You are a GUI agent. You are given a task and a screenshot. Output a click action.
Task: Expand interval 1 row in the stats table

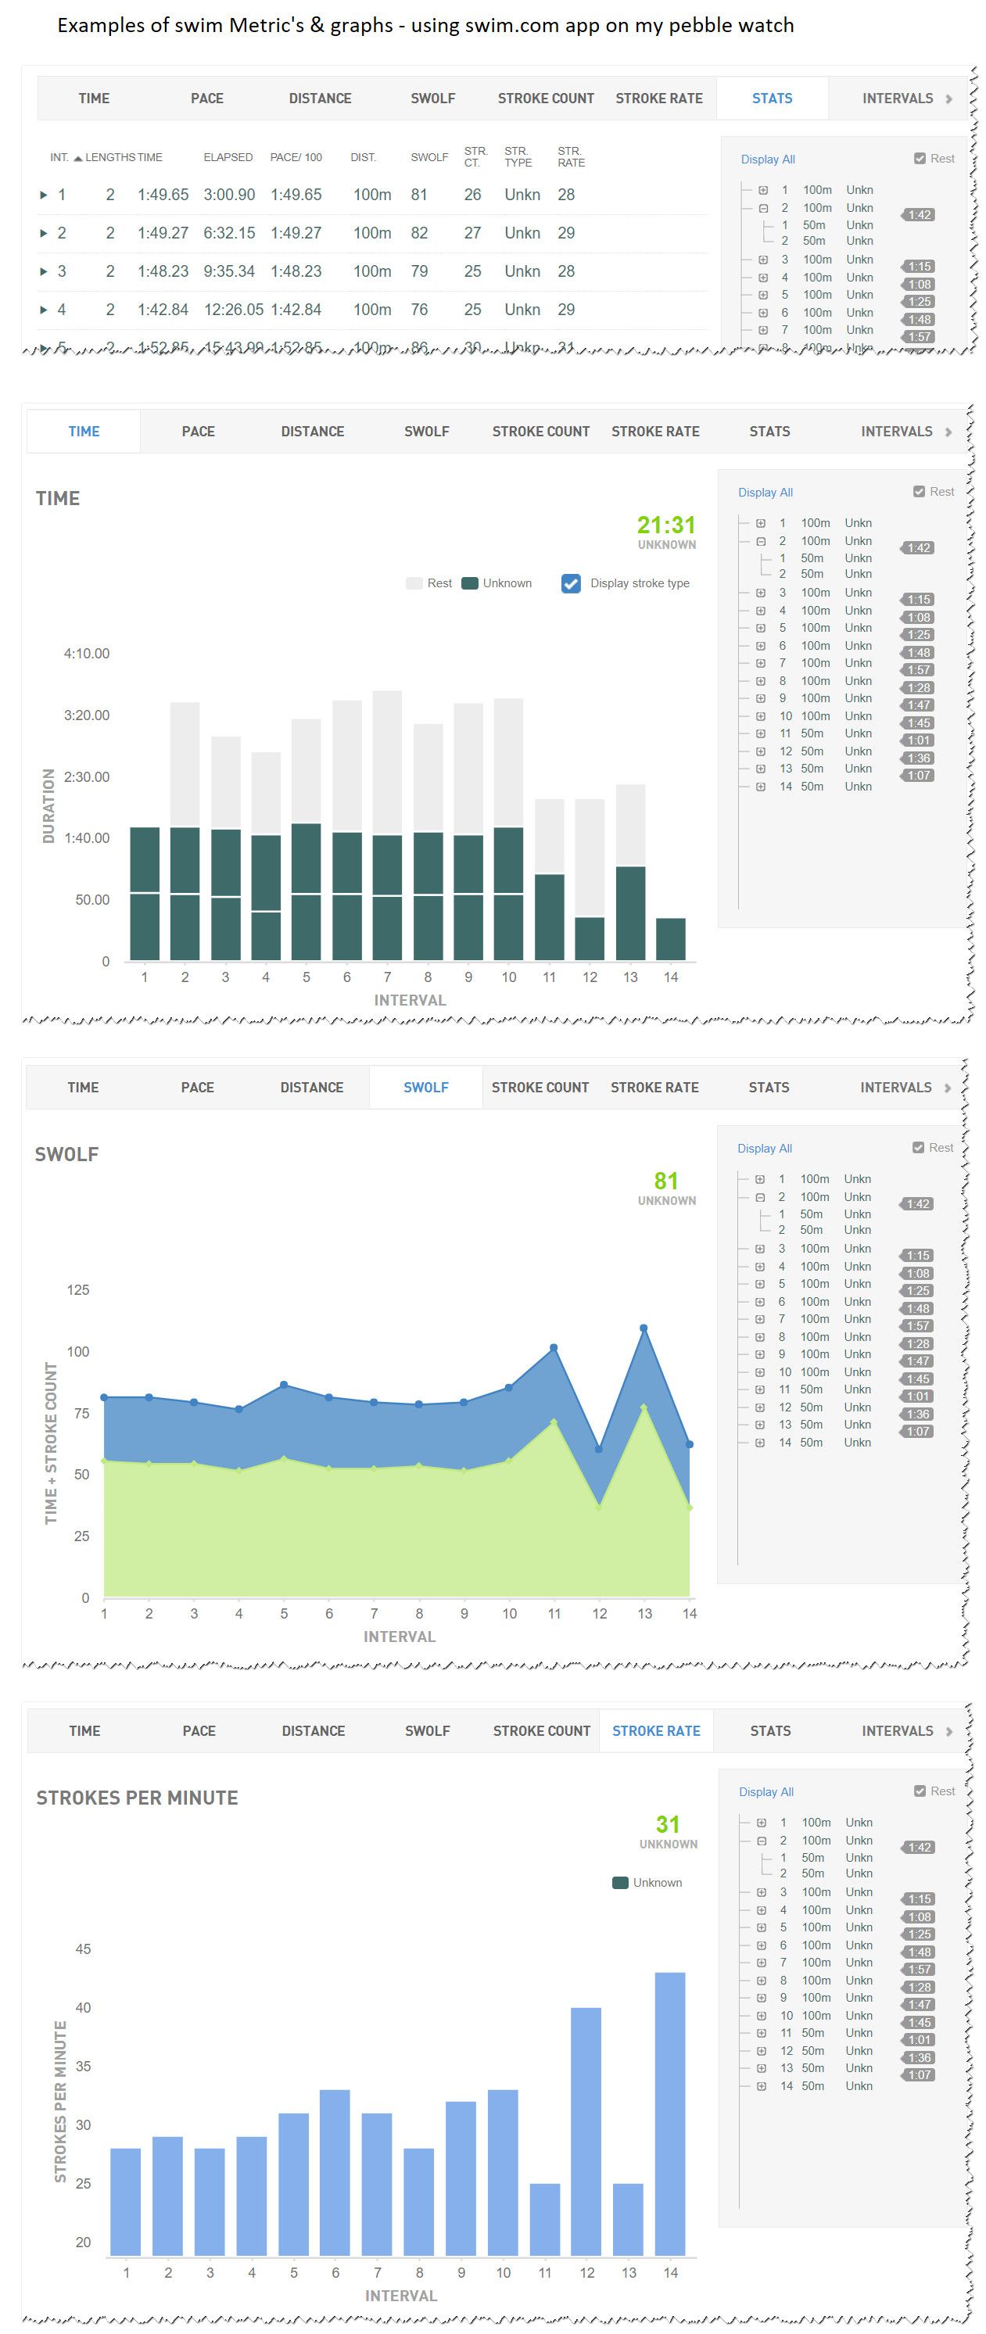pos(42,195)
